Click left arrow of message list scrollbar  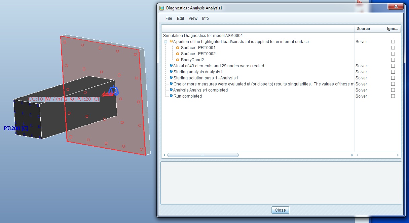click(x=164, y=155)
